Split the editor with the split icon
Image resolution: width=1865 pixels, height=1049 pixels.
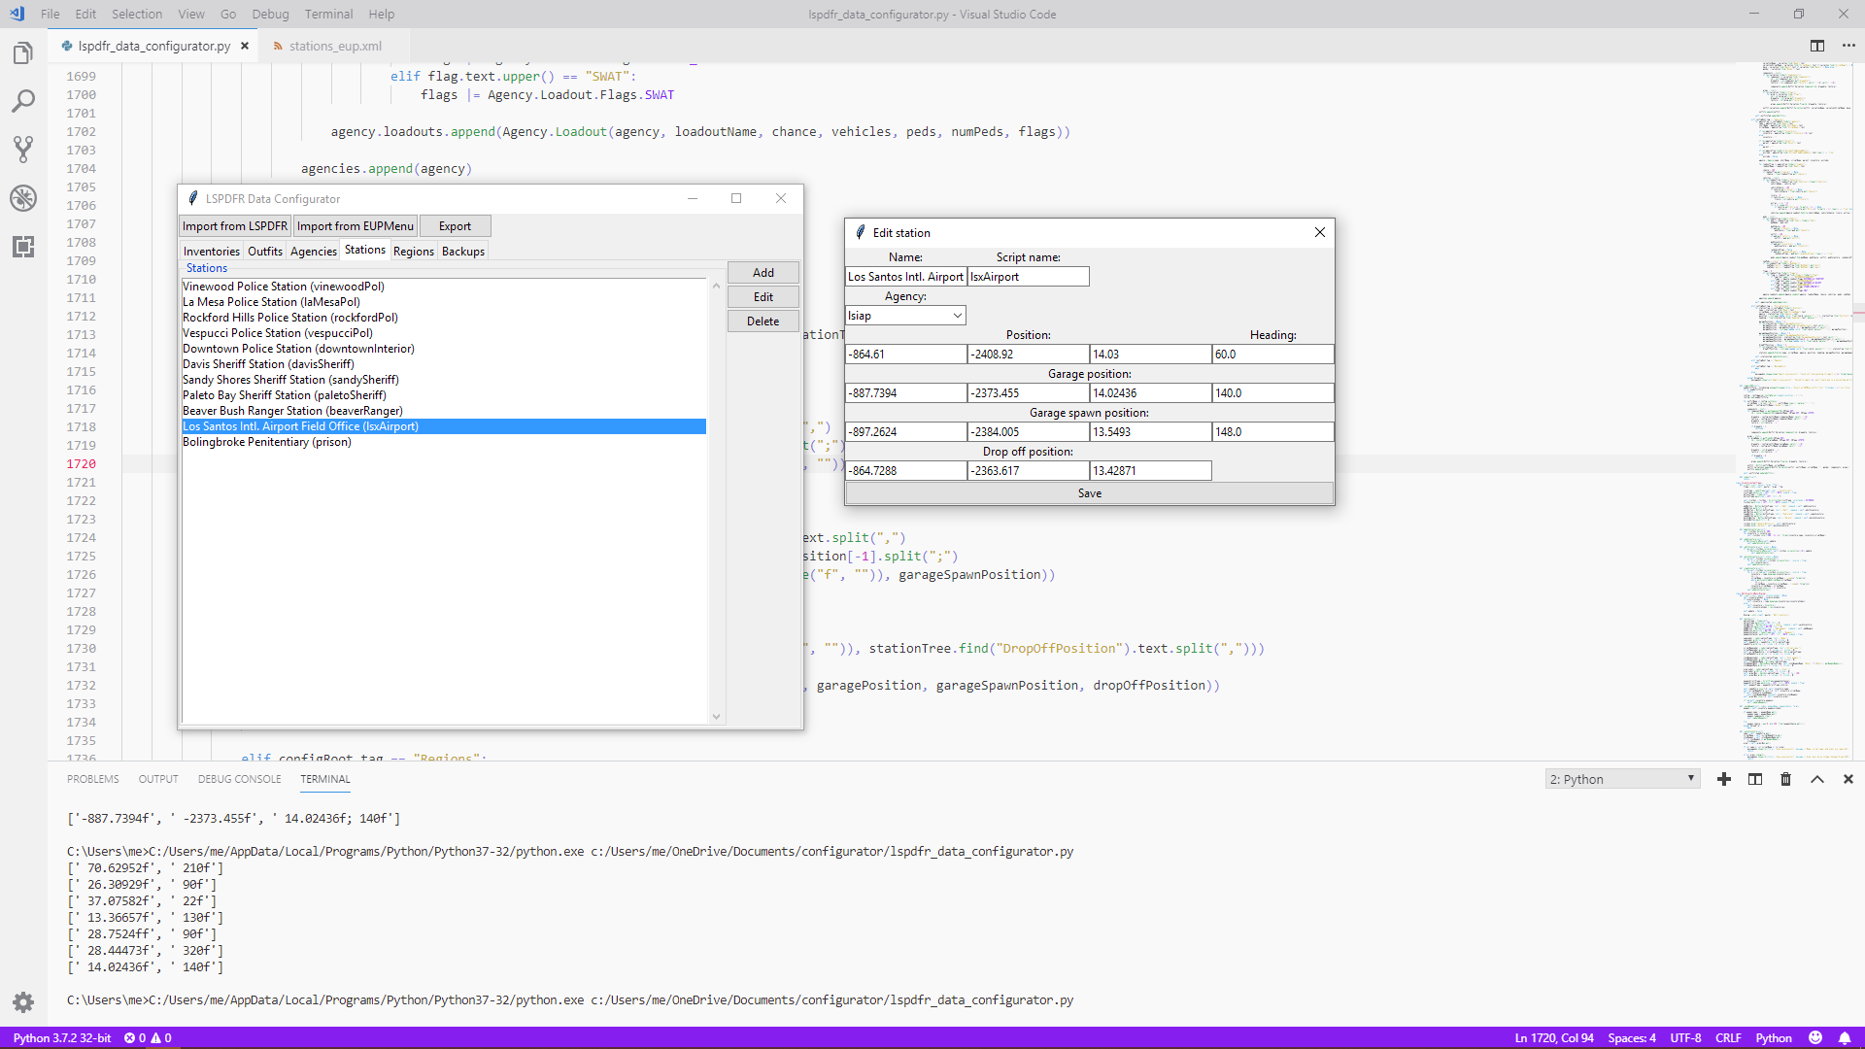[x=1816, y=46]
